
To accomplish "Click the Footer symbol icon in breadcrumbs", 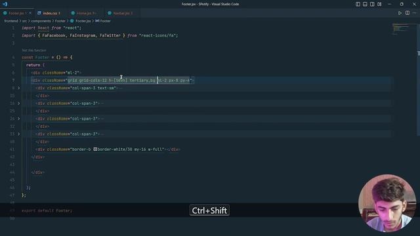I will coord(97,21).
